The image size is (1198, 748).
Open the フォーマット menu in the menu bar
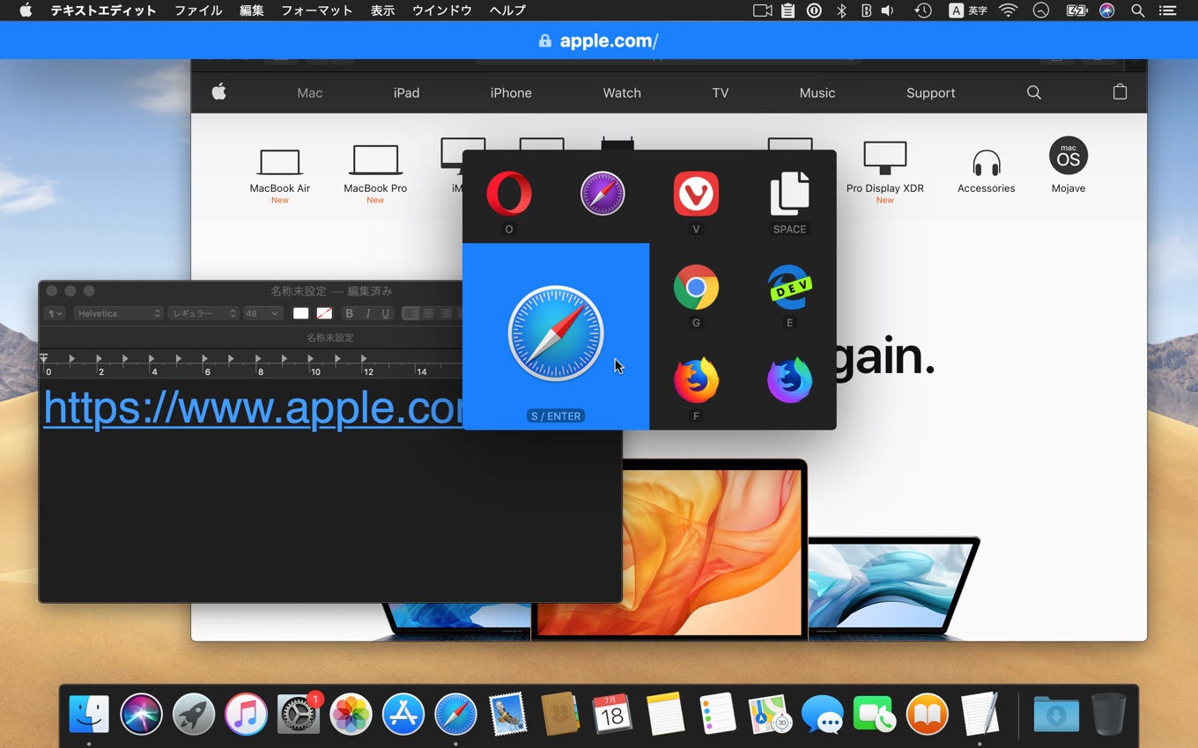(316, 10)
